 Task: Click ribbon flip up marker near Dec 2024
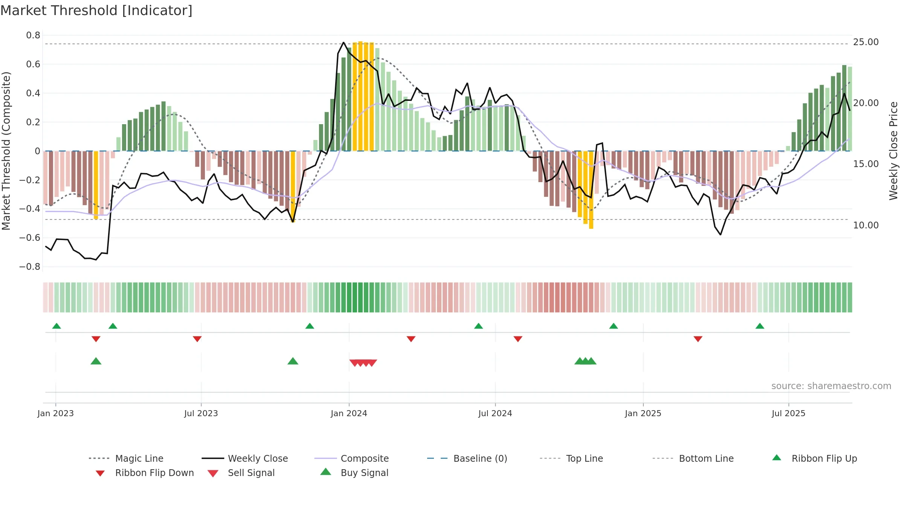614,326
